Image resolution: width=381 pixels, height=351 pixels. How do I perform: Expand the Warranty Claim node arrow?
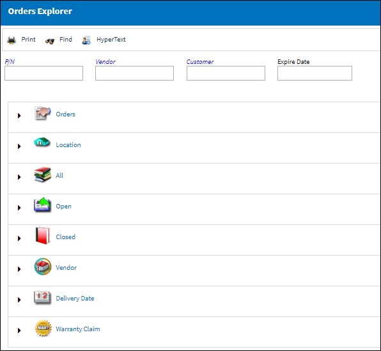tap(19, 331)
